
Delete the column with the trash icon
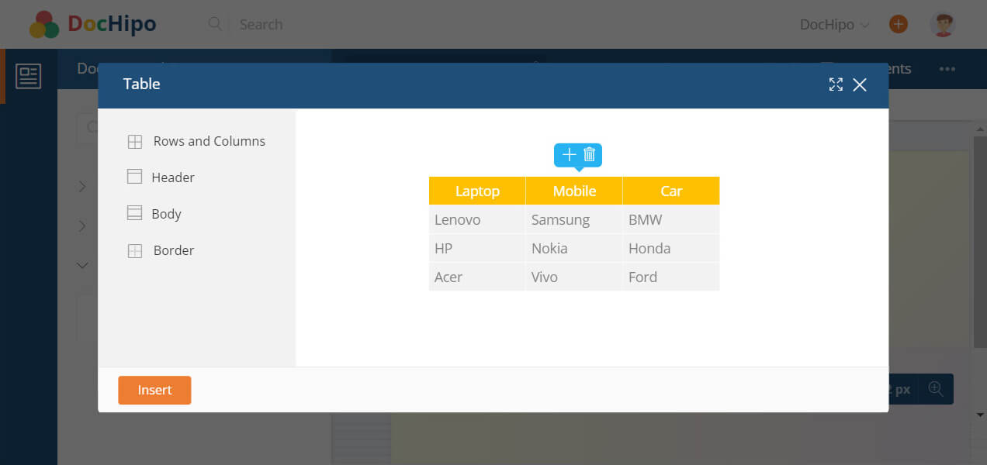pos(589,154)
